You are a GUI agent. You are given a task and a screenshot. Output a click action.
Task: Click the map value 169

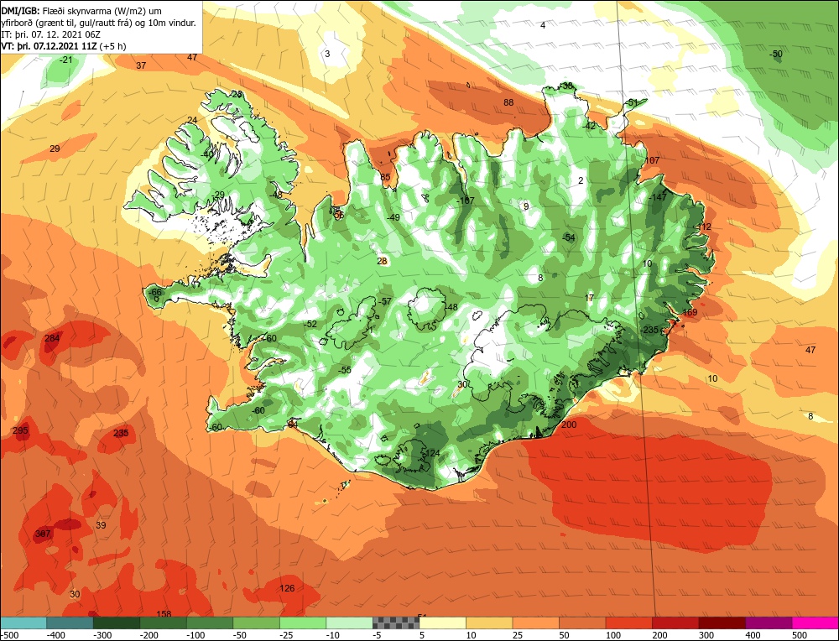(x=690, y=312)
